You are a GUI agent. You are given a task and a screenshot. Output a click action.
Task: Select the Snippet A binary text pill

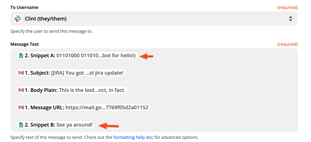pyautogui.click(x=77, y=56)
